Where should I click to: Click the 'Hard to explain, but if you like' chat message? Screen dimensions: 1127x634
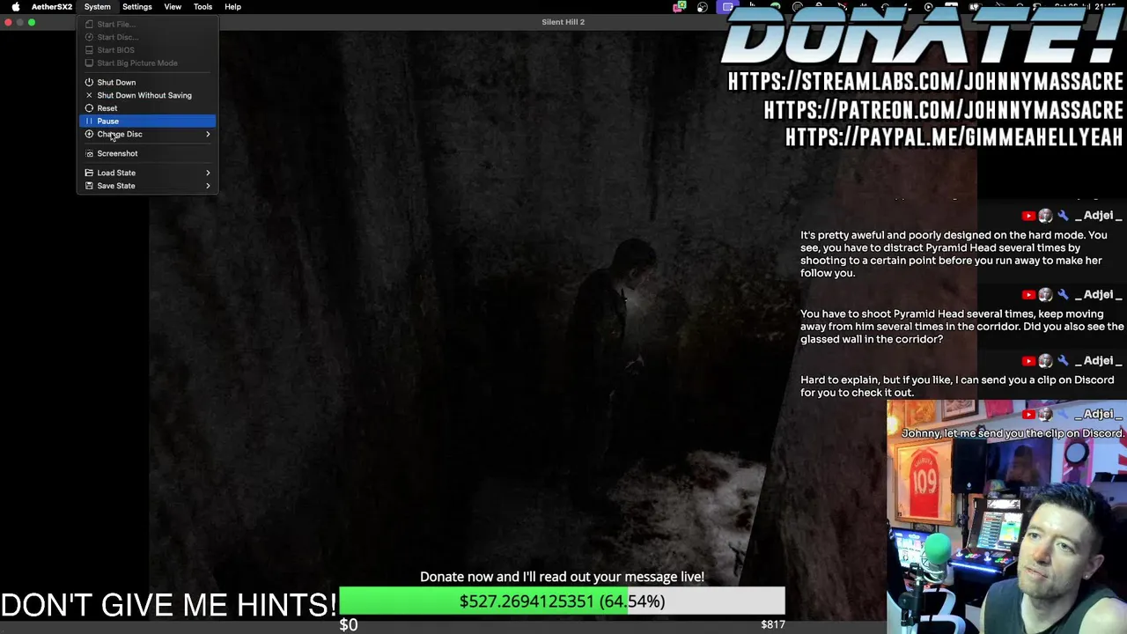pos(957,387)
